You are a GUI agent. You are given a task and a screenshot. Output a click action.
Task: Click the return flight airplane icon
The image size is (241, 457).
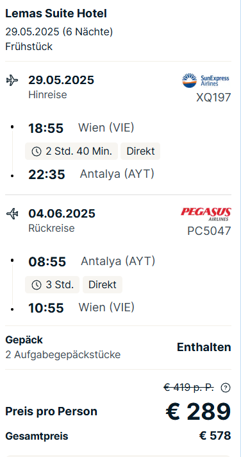12,214
